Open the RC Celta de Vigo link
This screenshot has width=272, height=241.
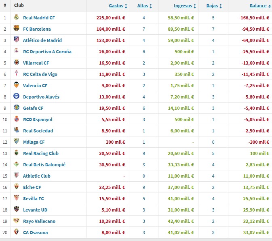click(40, 74)
